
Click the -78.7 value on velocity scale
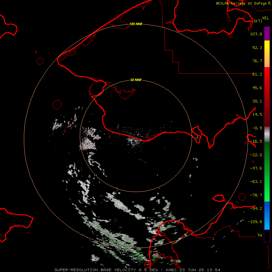tap(256, 195)
